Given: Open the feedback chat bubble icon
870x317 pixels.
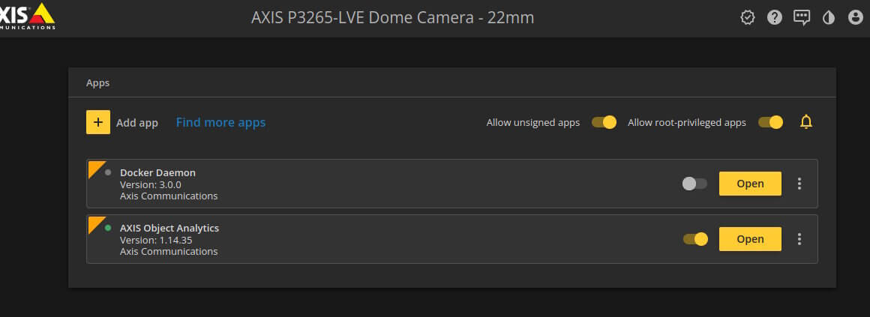Looking at the screenshot, I should click(x=802, y=18).
